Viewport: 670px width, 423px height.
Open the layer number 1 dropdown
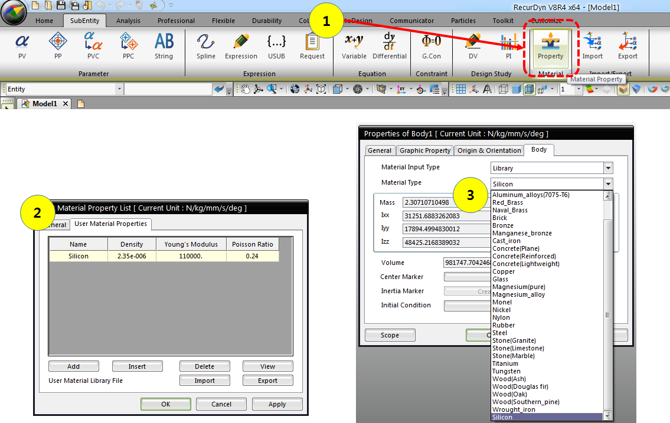click(x=579, y=89)
